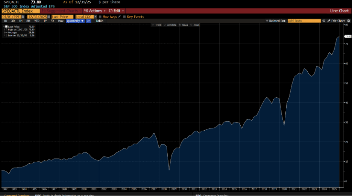
Task: Enable the Mov Avgs checkbox
Action: 100,17
